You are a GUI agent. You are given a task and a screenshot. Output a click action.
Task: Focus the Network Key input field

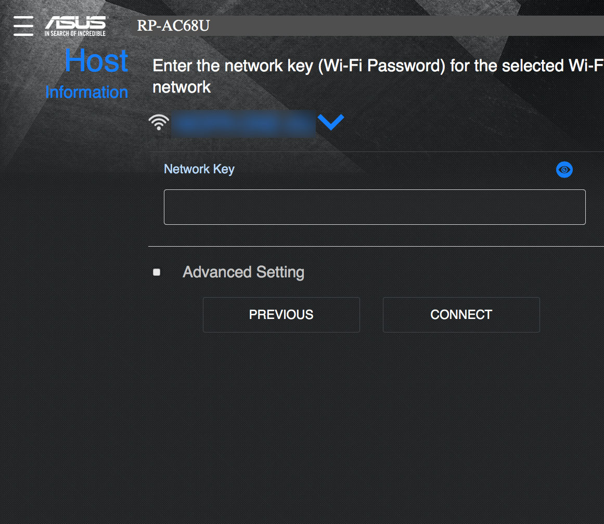tap(375, 207)
